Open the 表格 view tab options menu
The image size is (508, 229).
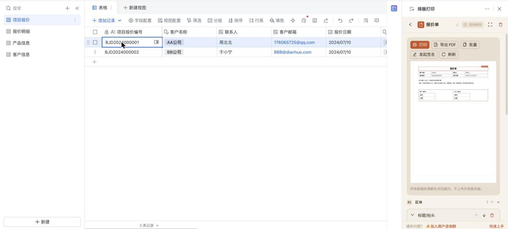coord(111,8)
